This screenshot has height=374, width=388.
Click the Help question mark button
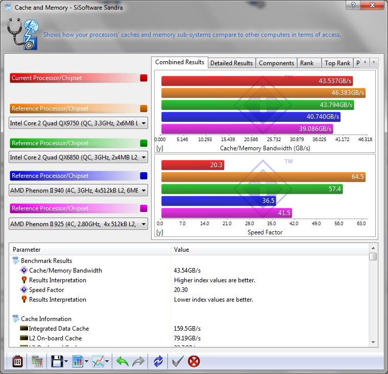353,5
